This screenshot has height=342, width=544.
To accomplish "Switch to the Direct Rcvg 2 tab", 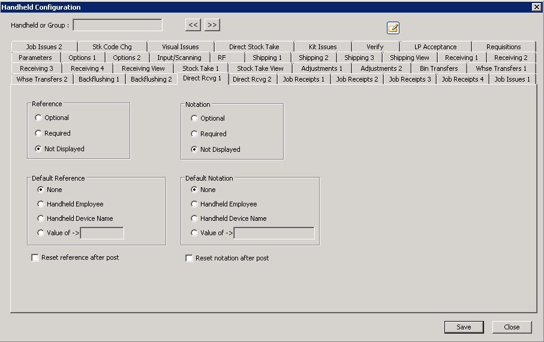I will pyautogui.click(x=252, y=79).
